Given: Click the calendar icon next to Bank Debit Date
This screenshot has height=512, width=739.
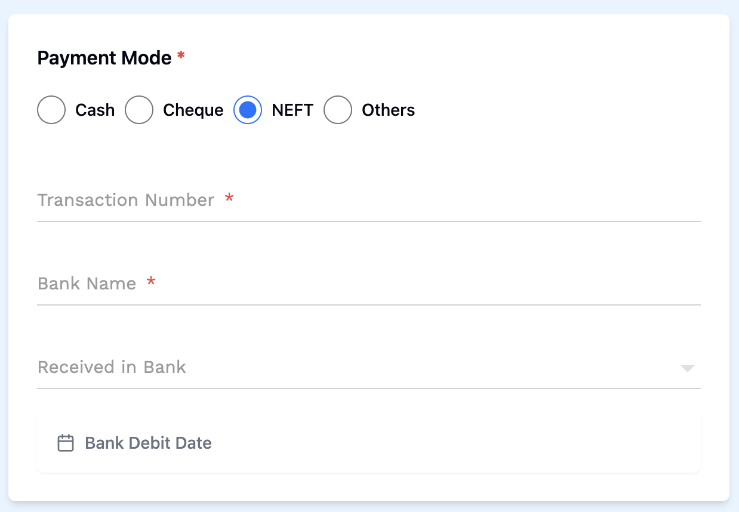Looking at the screenshot, I should click(66, 443).
